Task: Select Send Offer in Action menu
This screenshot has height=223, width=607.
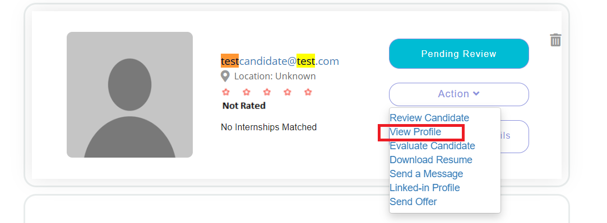Action: [x=413, y=202]
